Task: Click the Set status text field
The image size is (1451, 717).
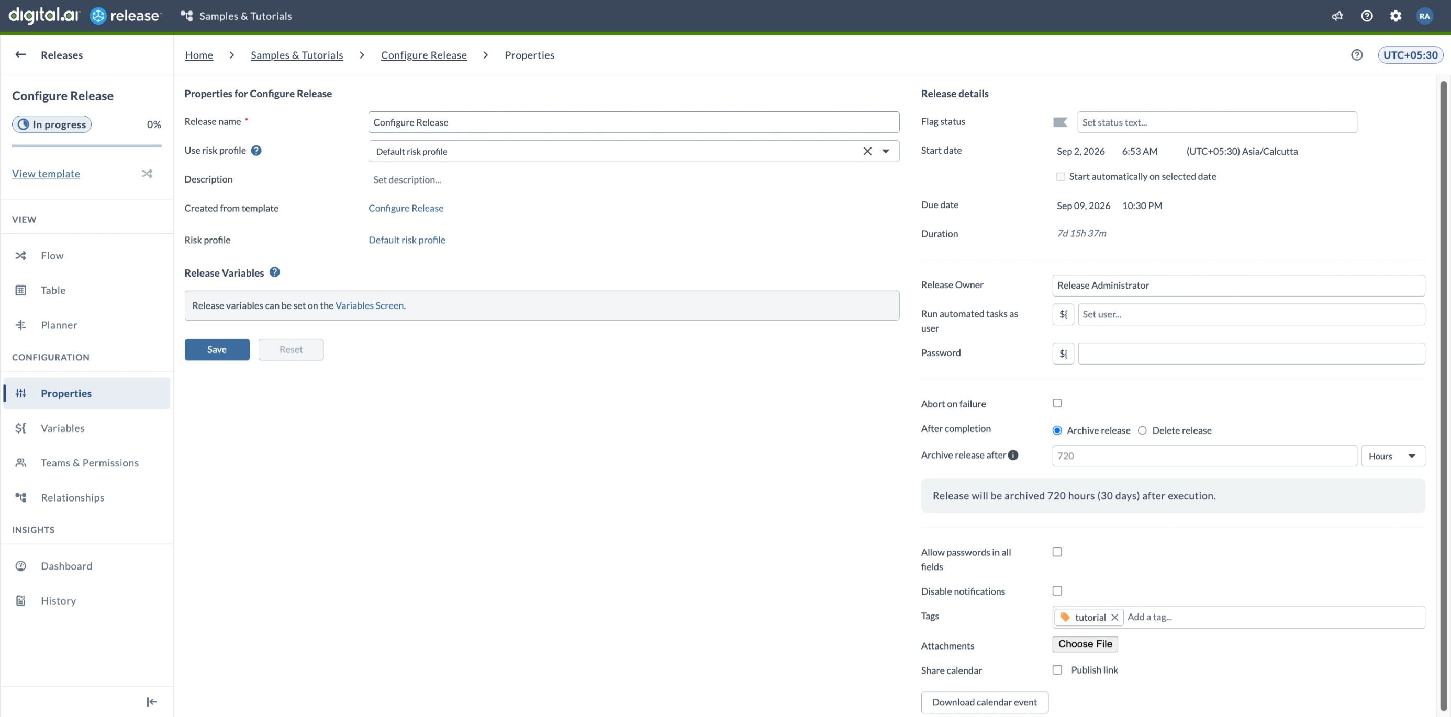Action: pos(1216,122)
